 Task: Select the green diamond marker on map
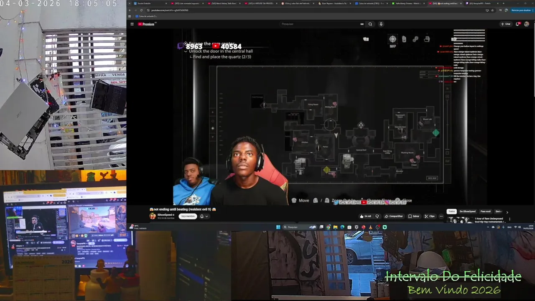[436, 133]
